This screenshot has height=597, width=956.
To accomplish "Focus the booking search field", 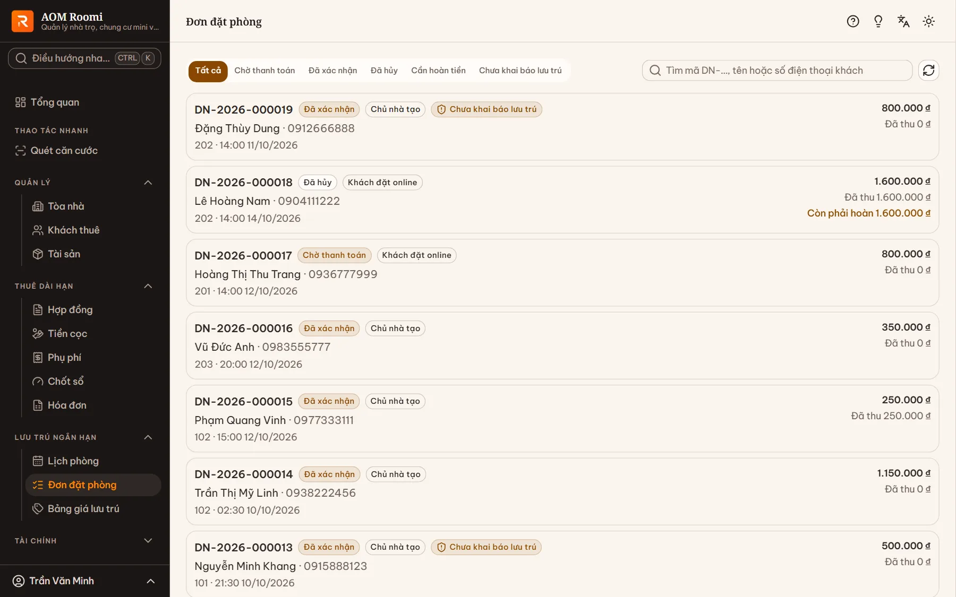I will point(777,71).
